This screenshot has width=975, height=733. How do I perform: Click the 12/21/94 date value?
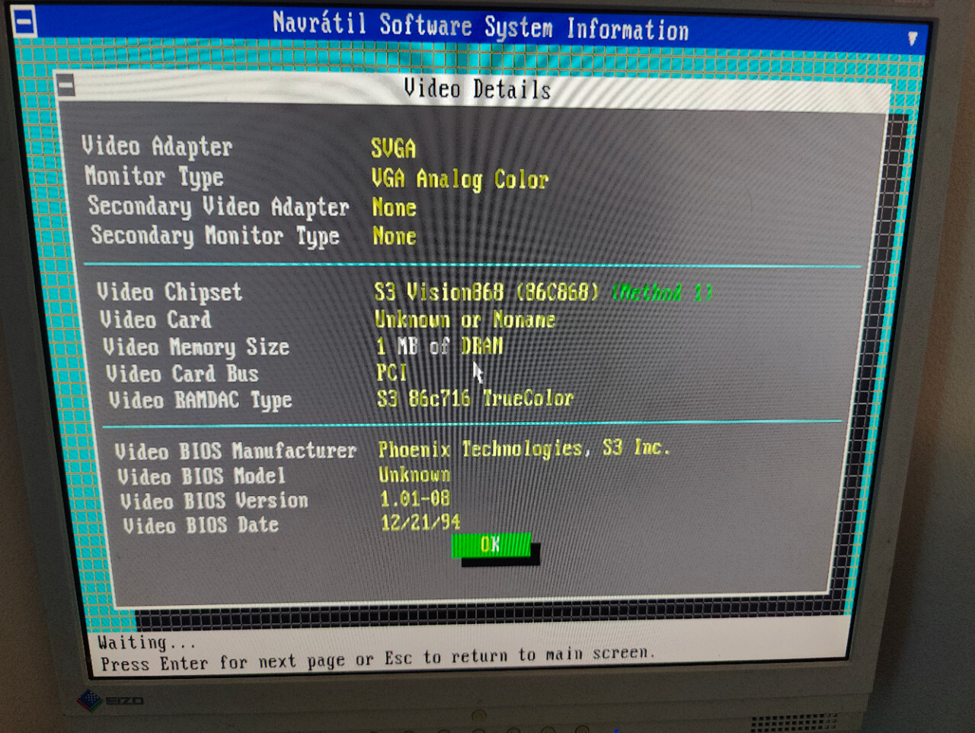tap(420, 522)
